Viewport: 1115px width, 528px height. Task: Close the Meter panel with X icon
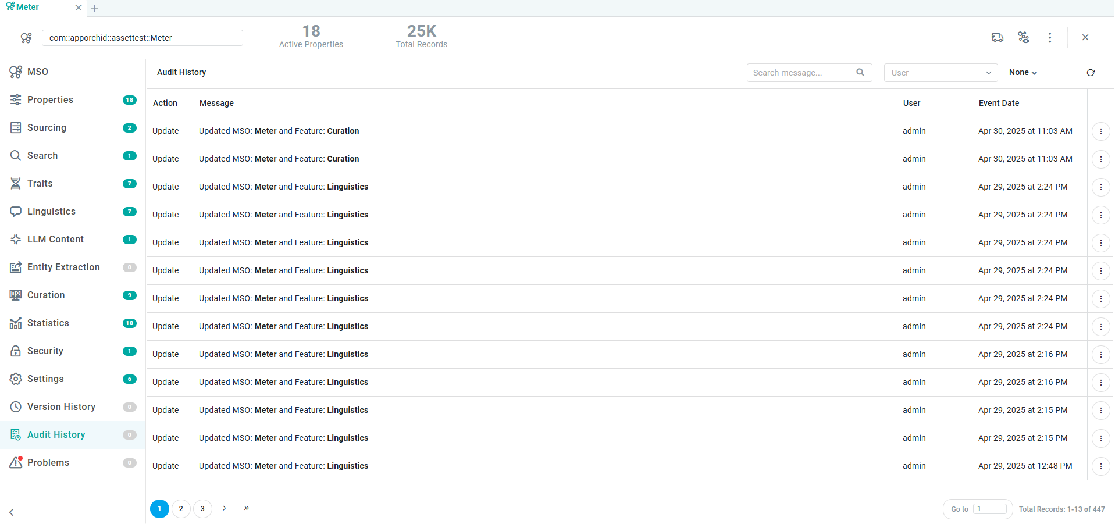(1085, 38)
